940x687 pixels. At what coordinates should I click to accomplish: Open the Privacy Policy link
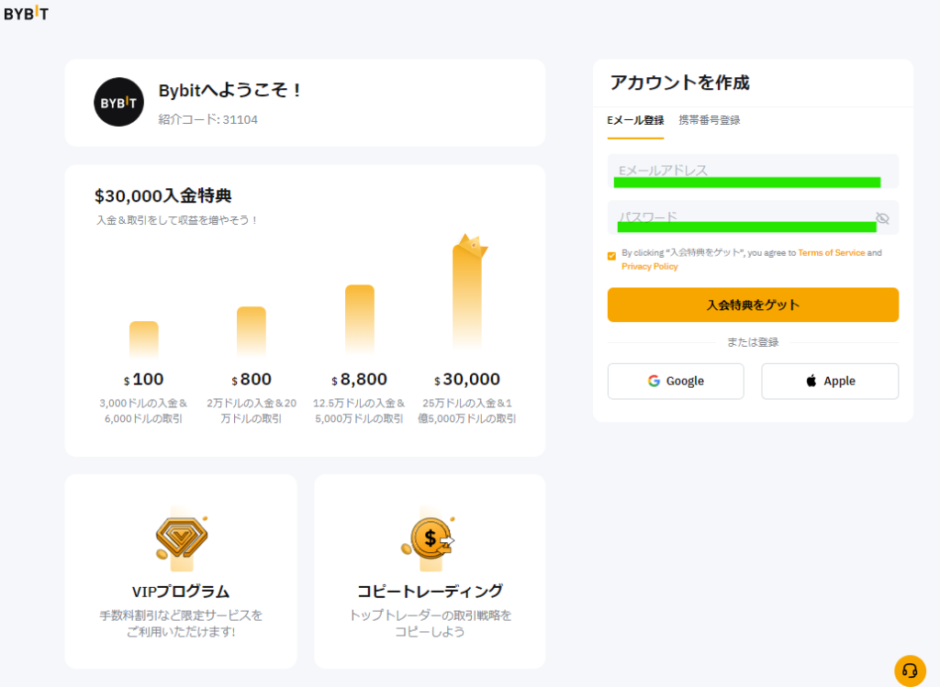click(x=649, y=266)
